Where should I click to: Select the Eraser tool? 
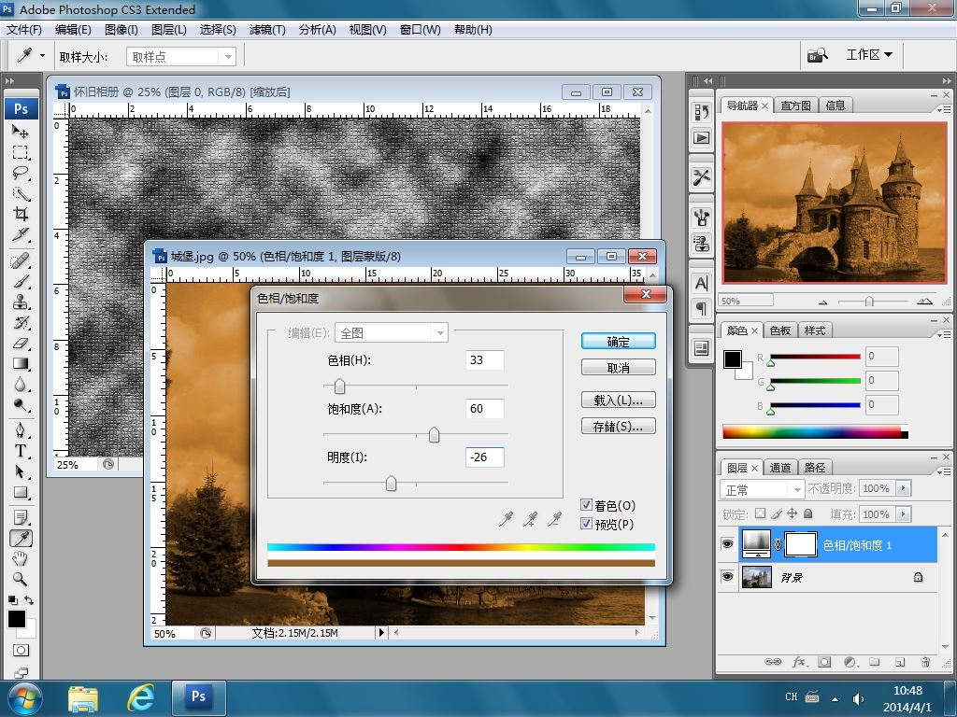pyautogui.click(x=21, y=344)
